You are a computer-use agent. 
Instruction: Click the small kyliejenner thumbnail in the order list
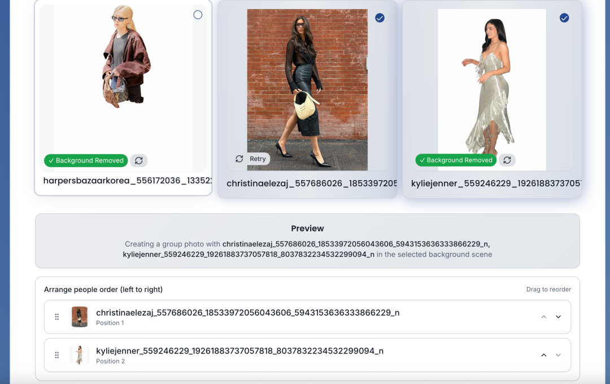tap(80, 355)
